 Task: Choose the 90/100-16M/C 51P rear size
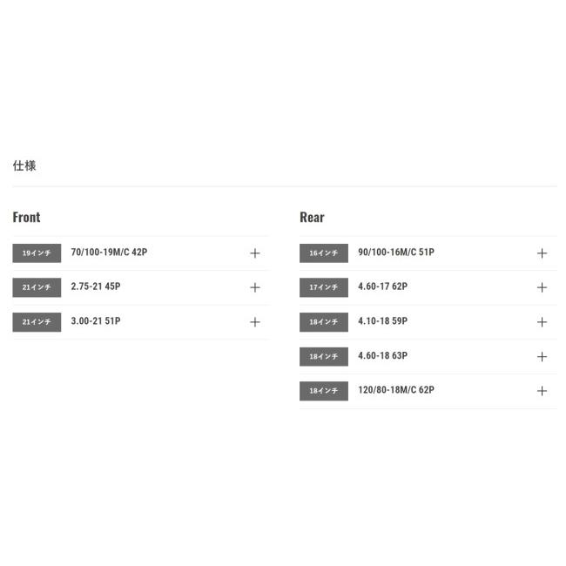[x=396, y=253]
